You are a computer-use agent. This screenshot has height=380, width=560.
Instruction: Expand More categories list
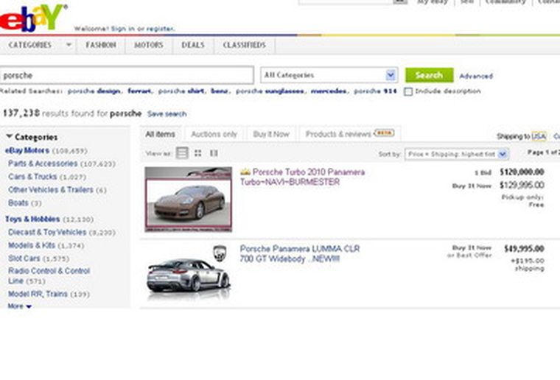[x=20, y=306]
